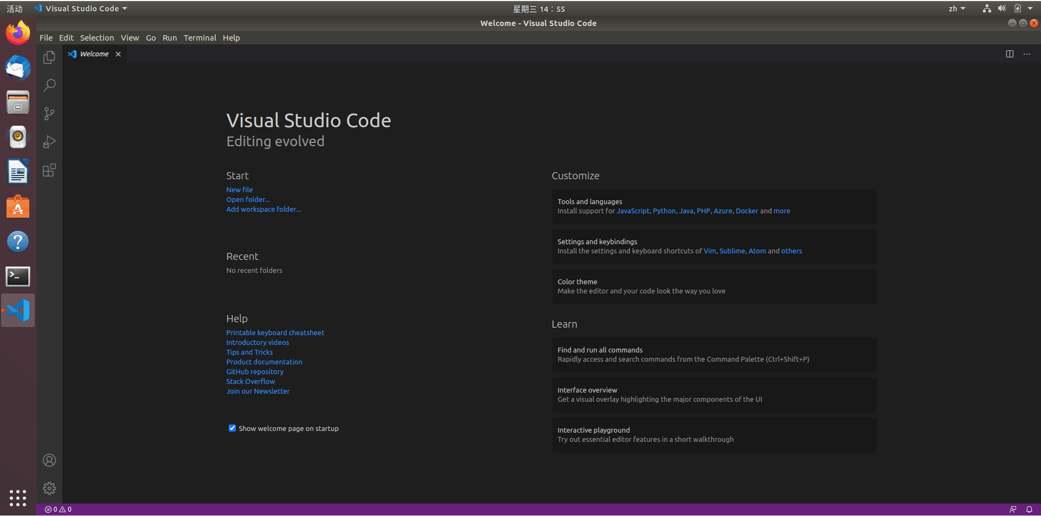Open the Search view in the activity bar
The width and height of the screenshot is (1041, 516).
[49, 85]
